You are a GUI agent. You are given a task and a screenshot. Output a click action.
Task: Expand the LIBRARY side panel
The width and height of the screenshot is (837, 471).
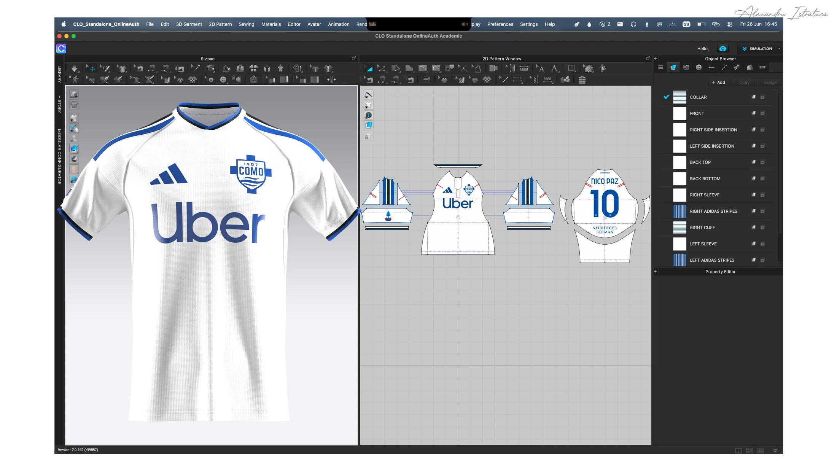pyautogui.click(x=59, y=74)
